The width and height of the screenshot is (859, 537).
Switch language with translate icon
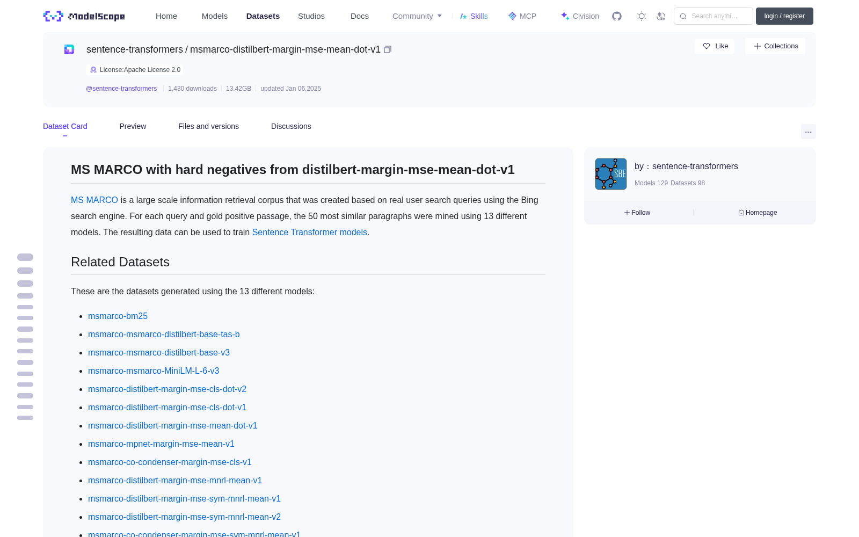(x=661, y=16)
